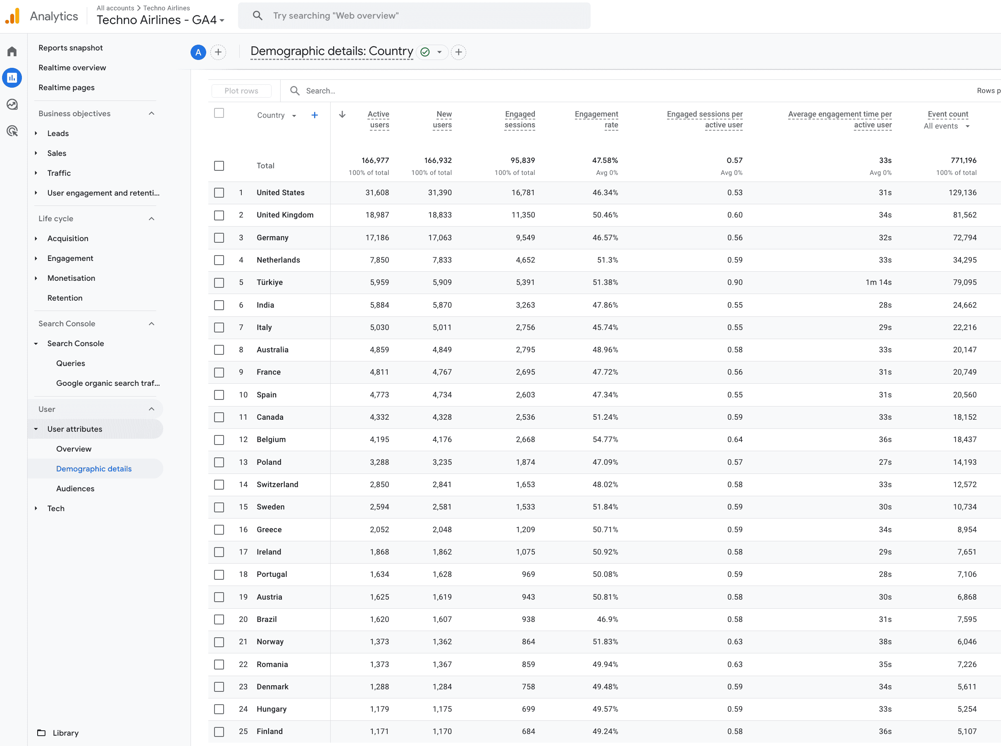1001x746 pixels.
Task: Click the plus icon to add comparison
Action: (218, 53)
